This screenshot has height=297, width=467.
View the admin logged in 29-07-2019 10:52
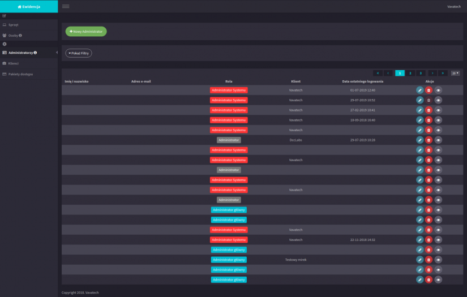(x=438, y=100)
